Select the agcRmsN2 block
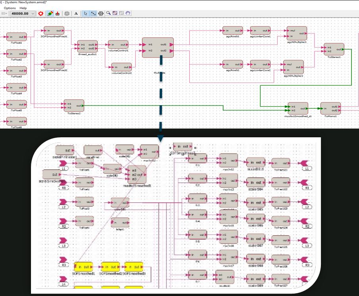This screenshot has width=359, height=296. [x=233, y=64]
